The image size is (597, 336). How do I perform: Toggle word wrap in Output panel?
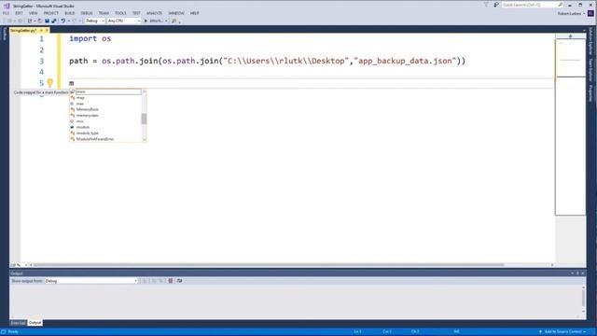[179, 281]
